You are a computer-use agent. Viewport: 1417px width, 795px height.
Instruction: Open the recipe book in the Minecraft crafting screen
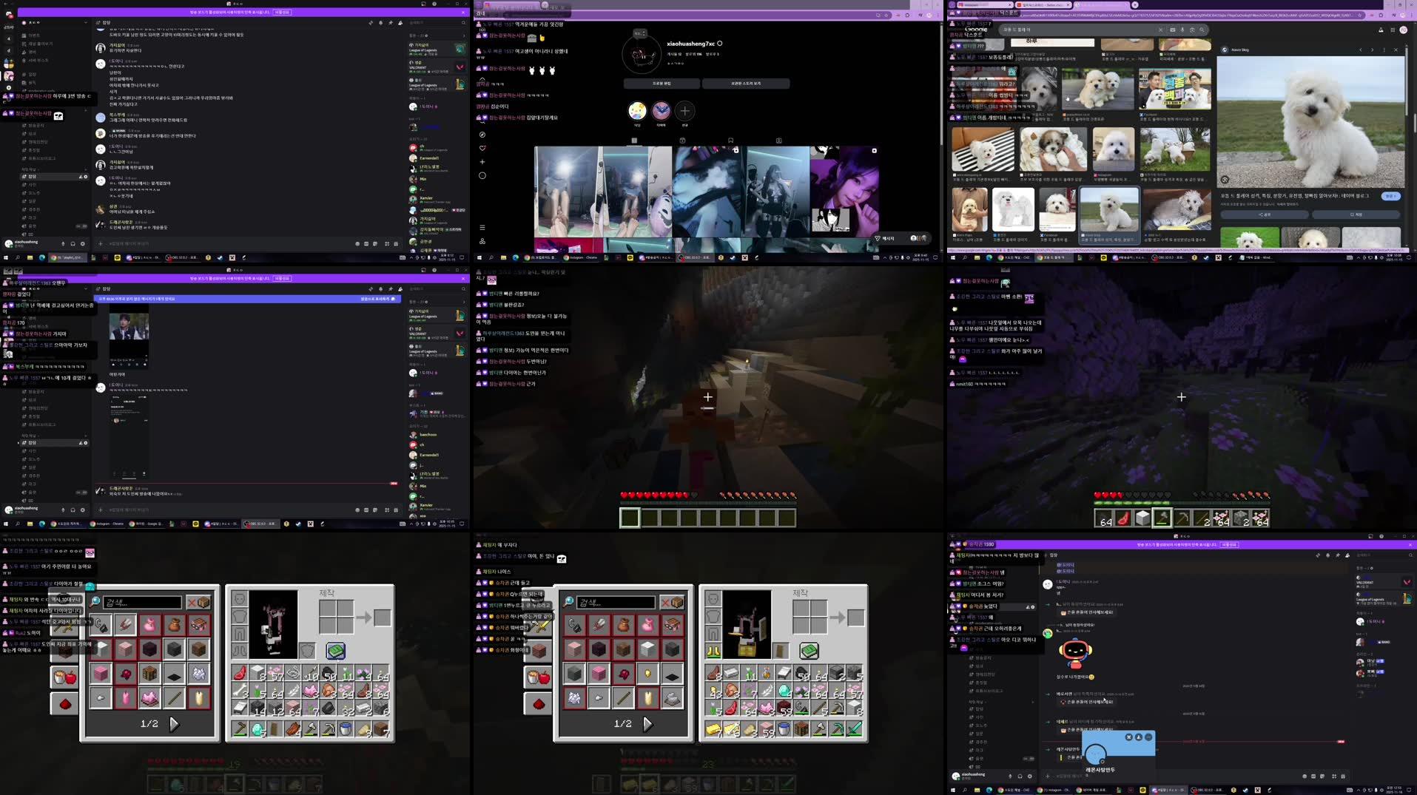[335, 652]
